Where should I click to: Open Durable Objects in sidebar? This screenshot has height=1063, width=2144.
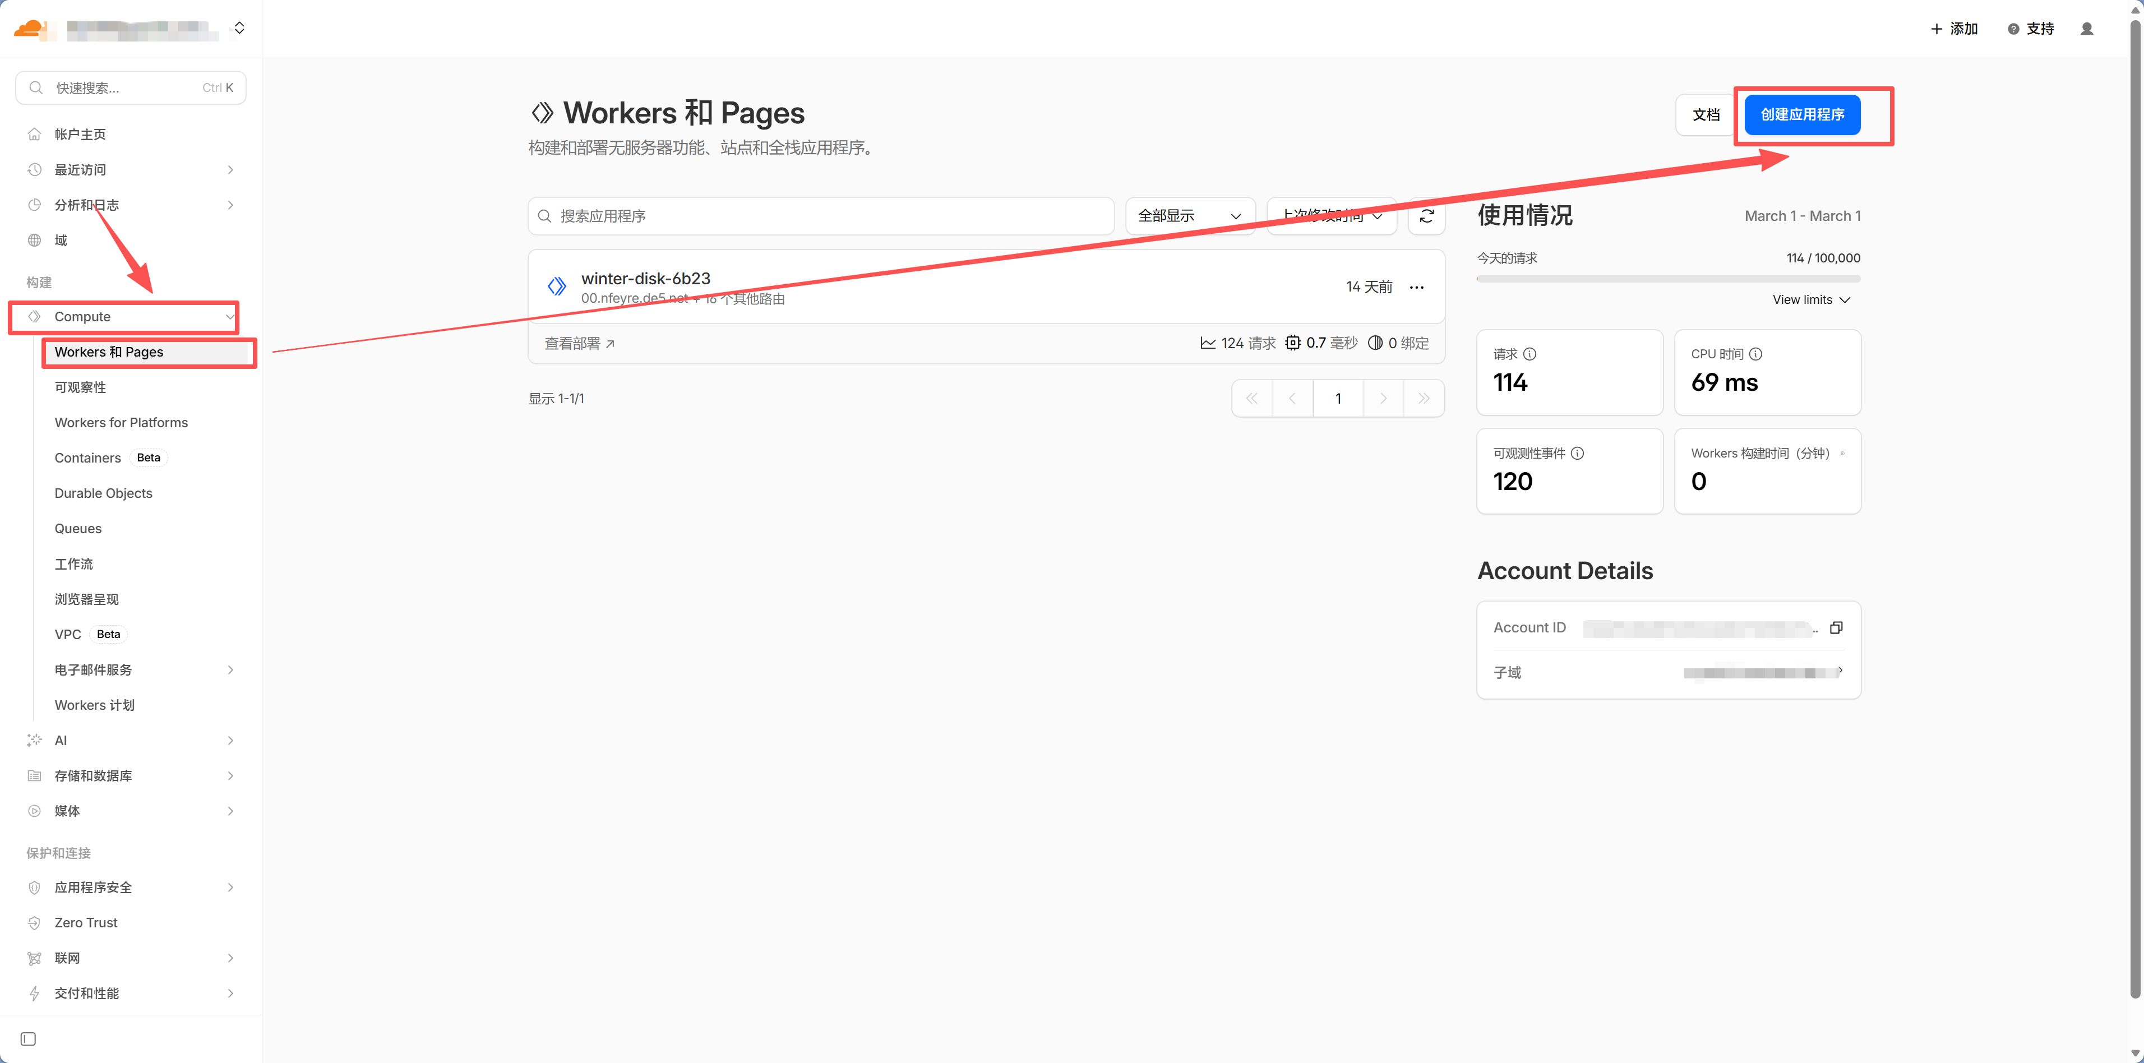pyautogui.click(x=103, y=493)
